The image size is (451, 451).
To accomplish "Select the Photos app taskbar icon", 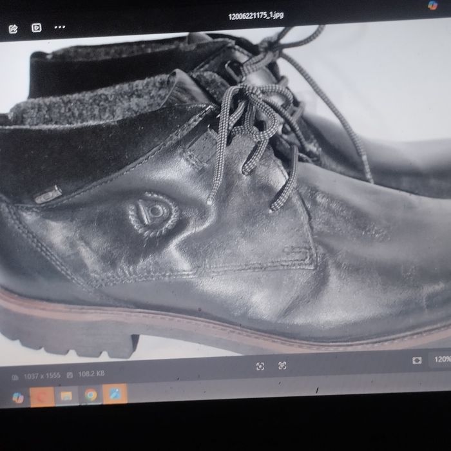I will (x=115, y=394).
